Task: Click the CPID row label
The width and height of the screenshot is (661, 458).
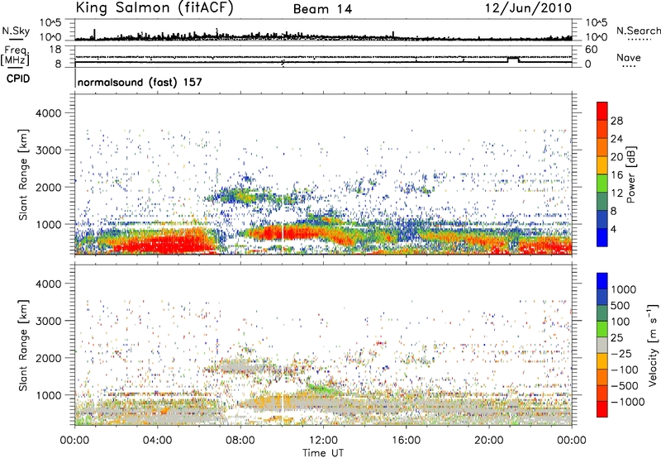Action: 18,79
